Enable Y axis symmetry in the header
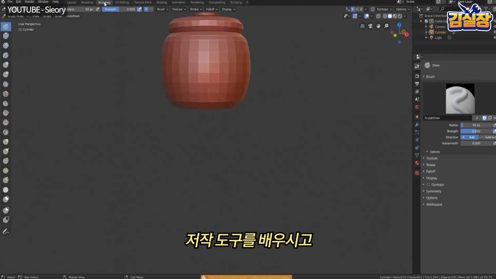The height and width of the screenshot is (279, 496). 357,9
